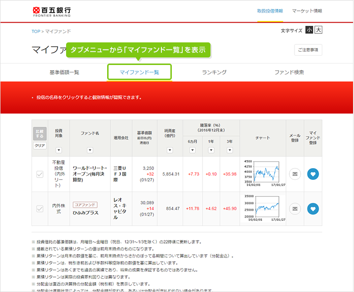Click 1-year return +0.10
The height and width of the screenshot is (292, 354).
(211, 174)
